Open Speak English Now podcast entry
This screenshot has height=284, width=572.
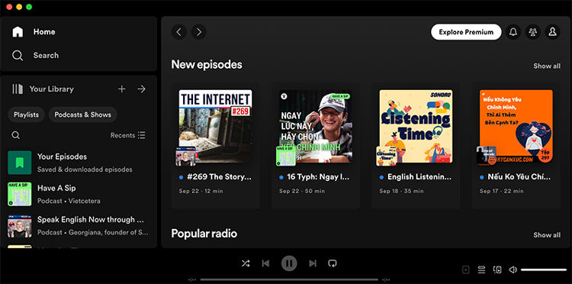click(79, 225)
